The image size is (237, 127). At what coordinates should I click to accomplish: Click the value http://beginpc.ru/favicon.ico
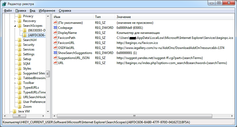pyautogui.click(x=137, y=43)
